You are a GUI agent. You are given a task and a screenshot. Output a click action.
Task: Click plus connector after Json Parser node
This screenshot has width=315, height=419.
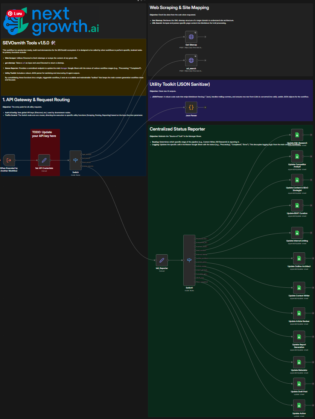point(205,108)
